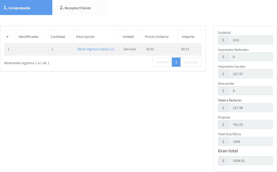Sort by Identificador column header
Image resolution: width=277 pixels, height=172 pixels.
[32, 36]
